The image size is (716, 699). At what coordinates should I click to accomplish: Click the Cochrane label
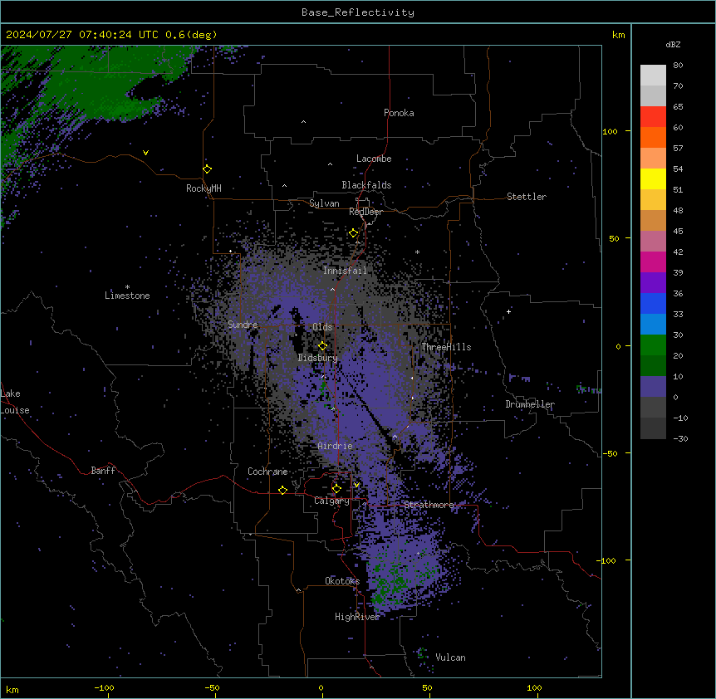coord(267,472)
